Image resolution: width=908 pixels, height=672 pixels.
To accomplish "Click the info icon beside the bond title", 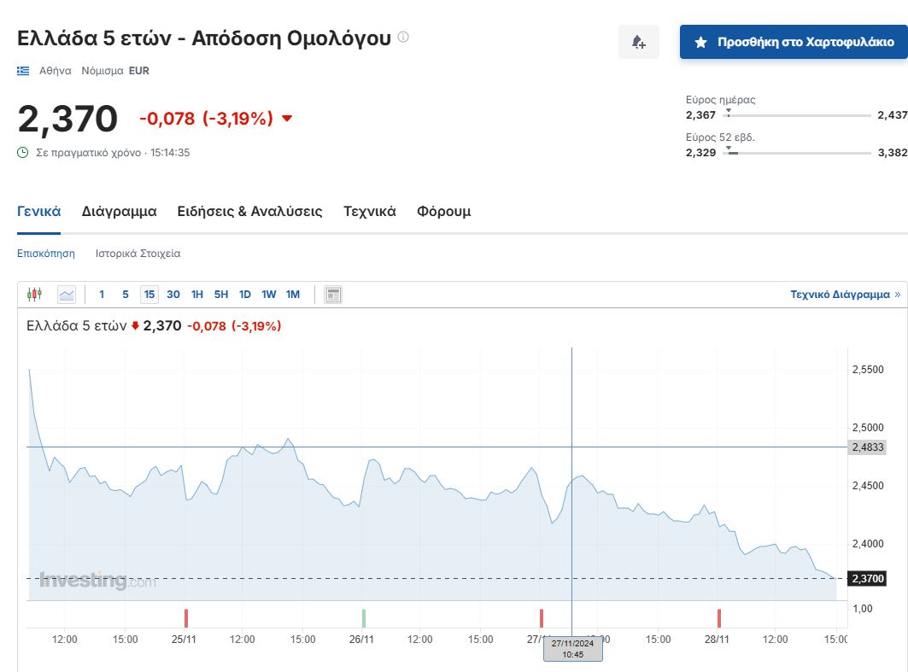I will coord(403,38).
